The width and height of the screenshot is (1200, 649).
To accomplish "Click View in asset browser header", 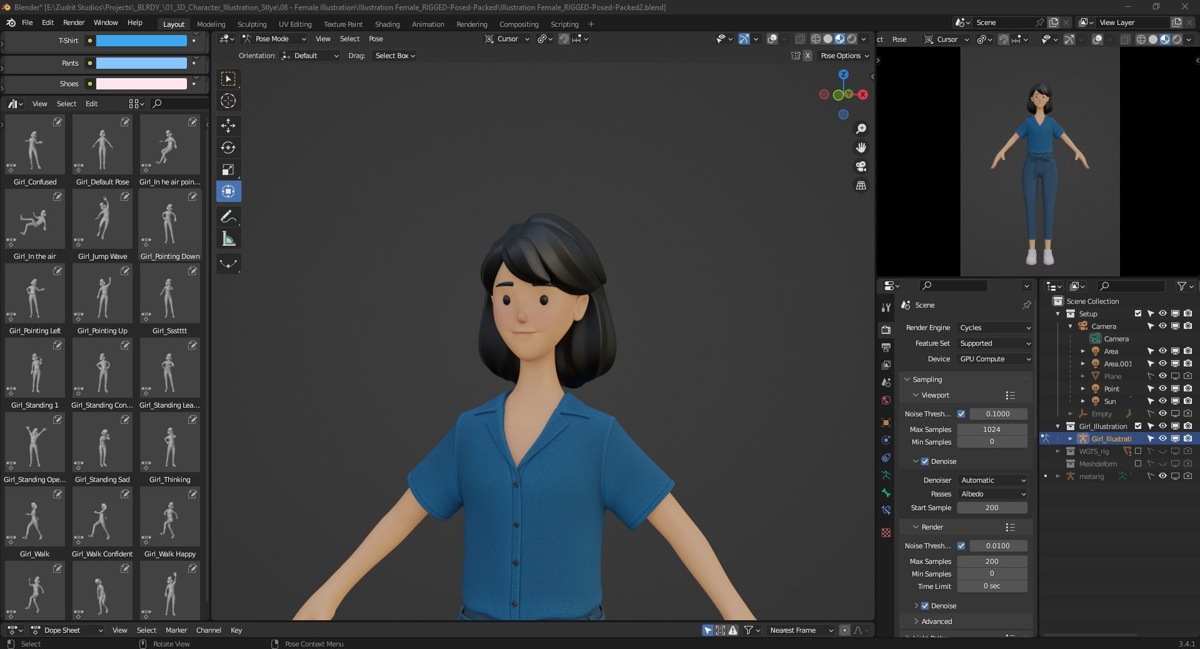I will coord(39,104).
